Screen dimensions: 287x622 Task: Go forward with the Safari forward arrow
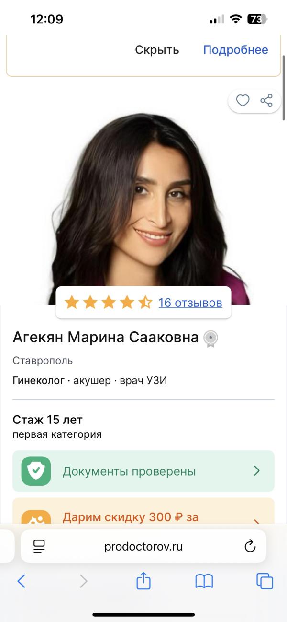[x=84, y=581]
